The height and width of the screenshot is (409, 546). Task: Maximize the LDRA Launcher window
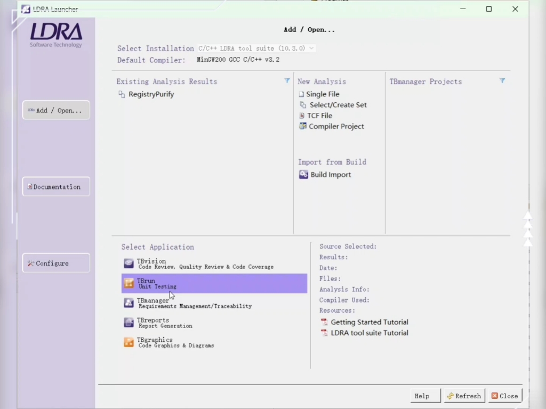point(489,9)
